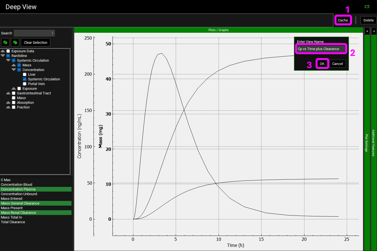Click the green export icon in the title bar

click(367, 7)
